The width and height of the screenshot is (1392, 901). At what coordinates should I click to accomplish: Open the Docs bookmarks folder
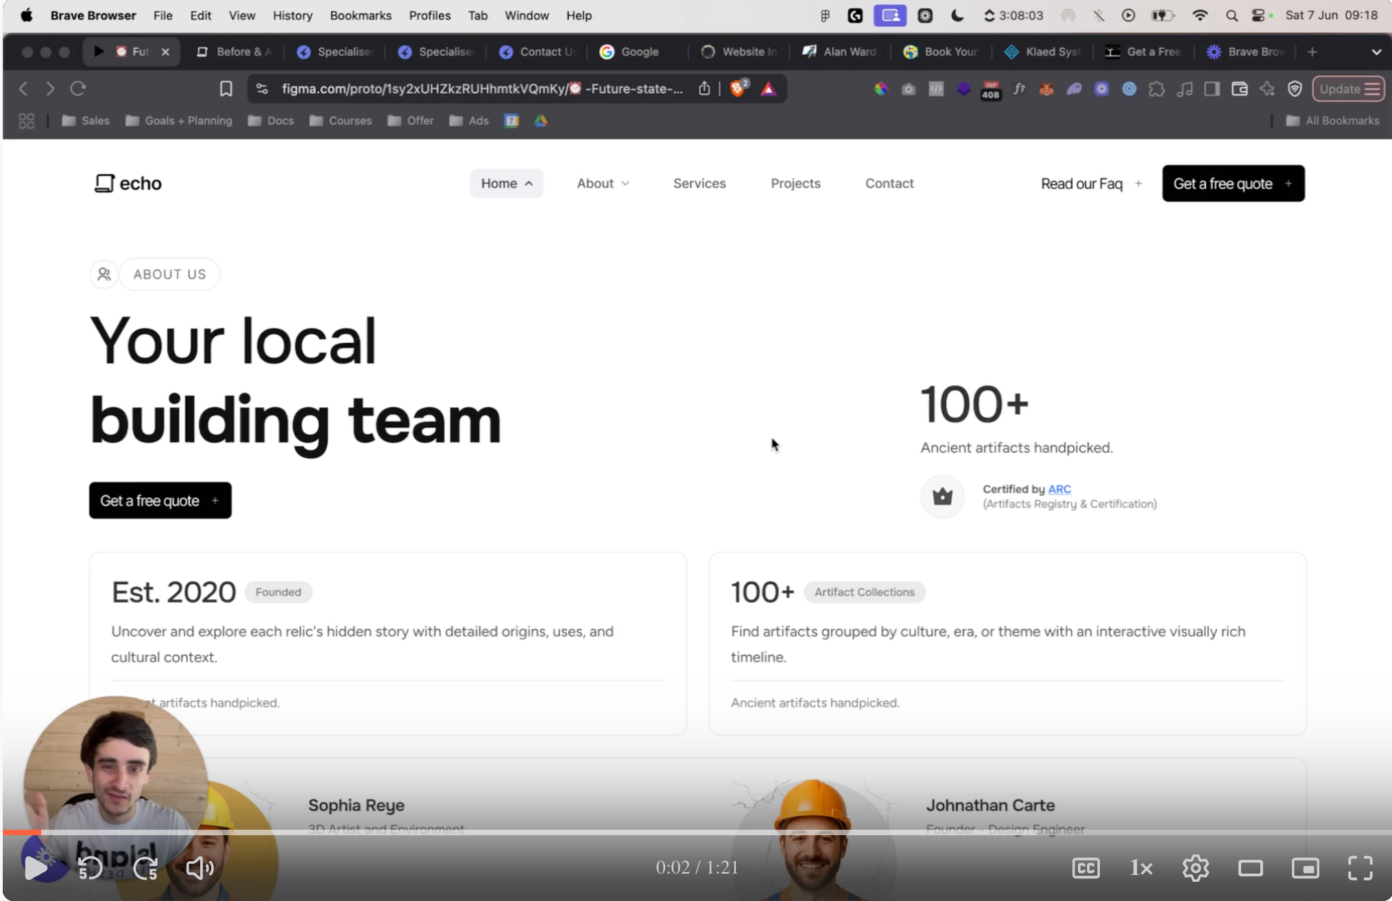(x=271, y=121)
